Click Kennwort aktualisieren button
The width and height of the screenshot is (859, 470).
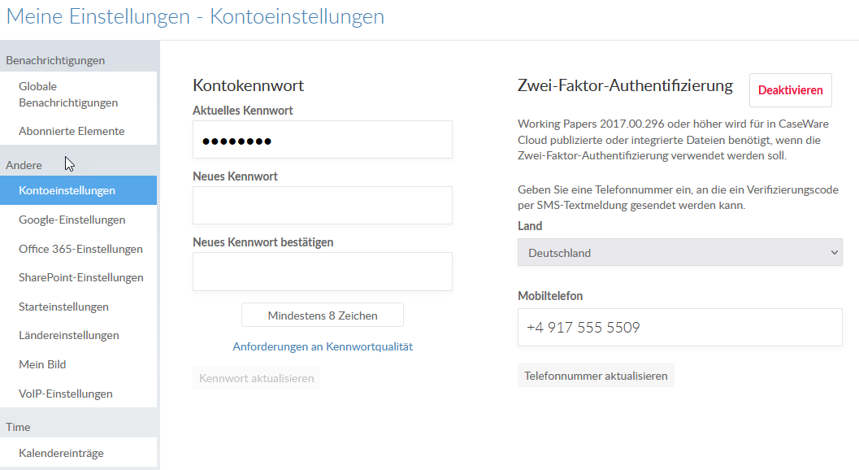[256, 378]
